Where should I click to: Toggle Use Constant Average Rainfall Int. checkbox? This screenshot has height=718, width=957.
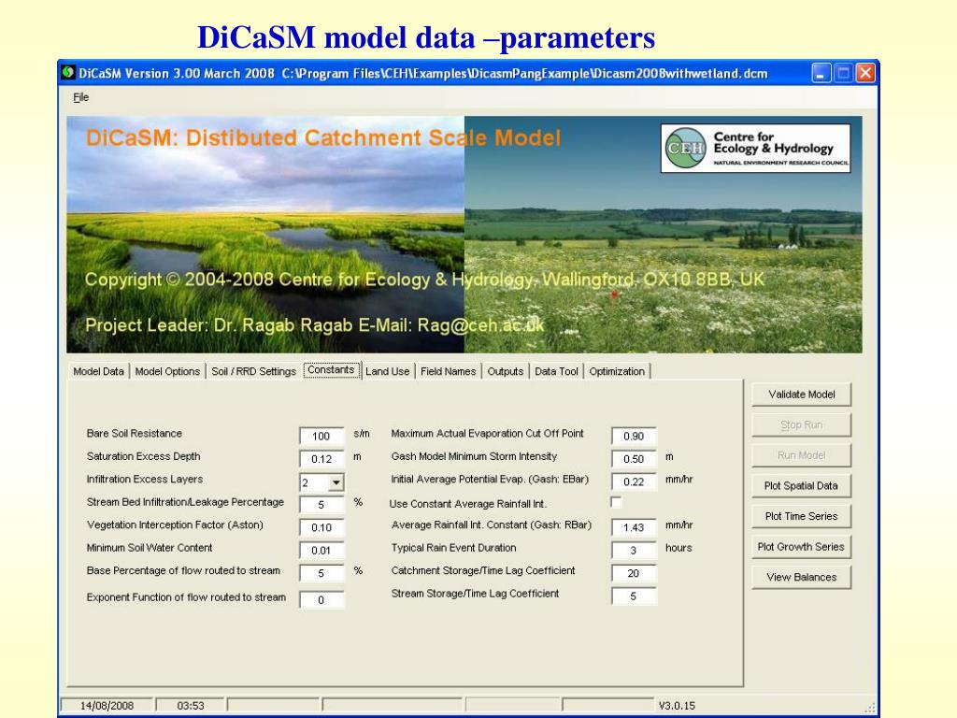point(617,502)
